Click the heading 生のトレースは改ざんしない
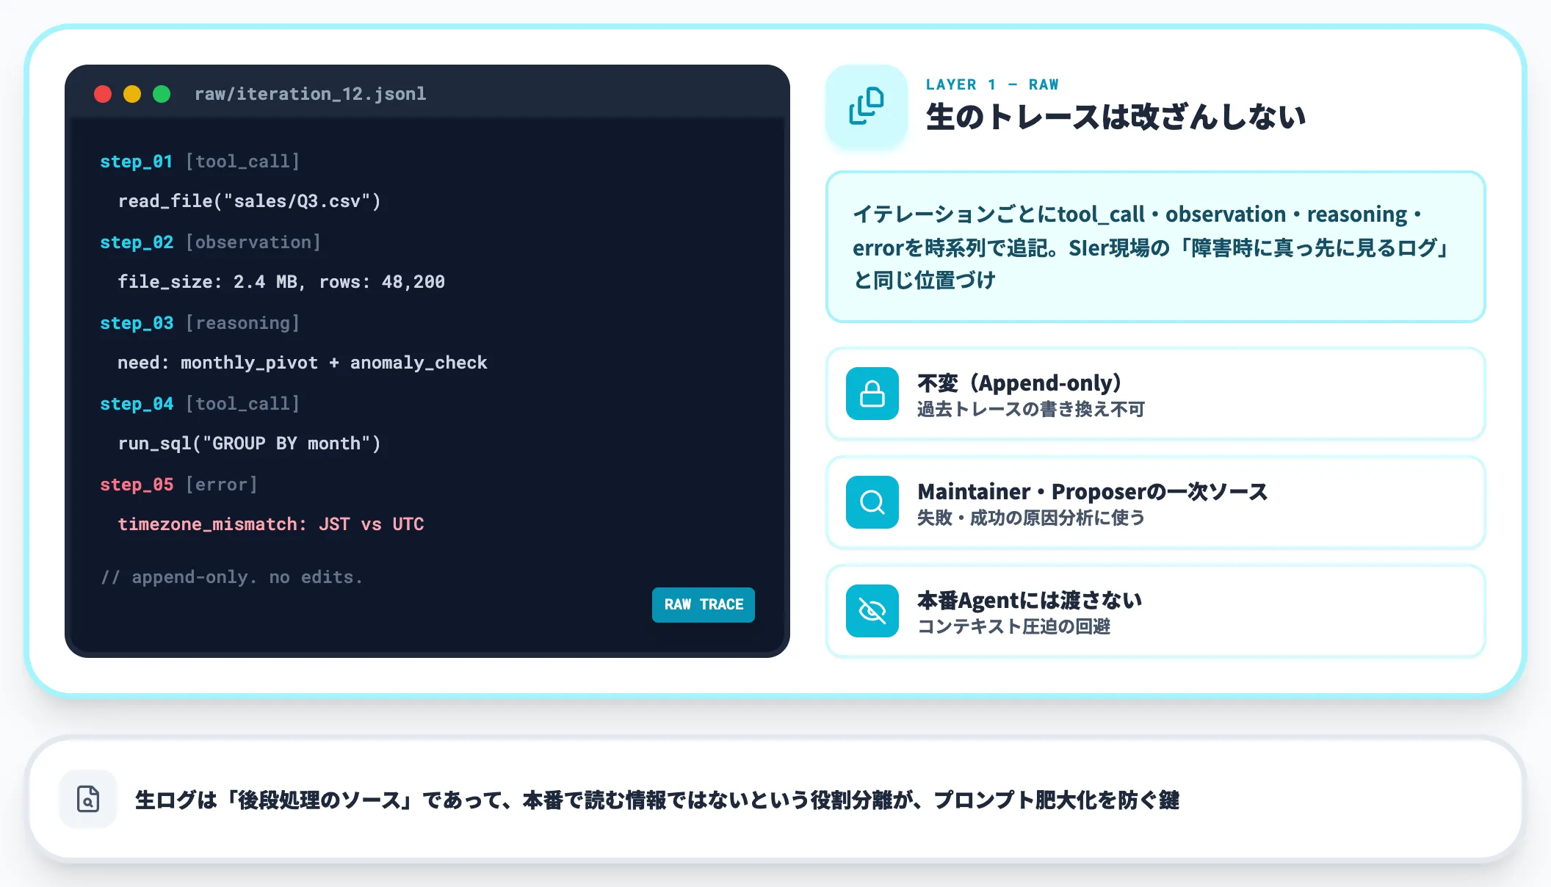1551x887 pixels. 1116,117
